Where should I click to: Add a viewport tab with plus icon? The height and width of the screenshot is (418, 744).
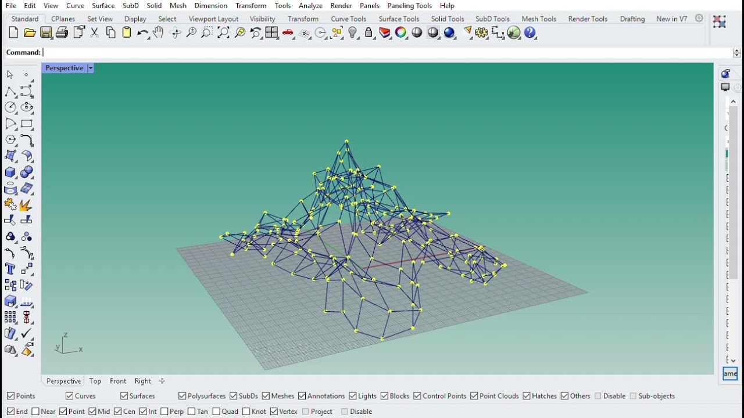(162, 381)
